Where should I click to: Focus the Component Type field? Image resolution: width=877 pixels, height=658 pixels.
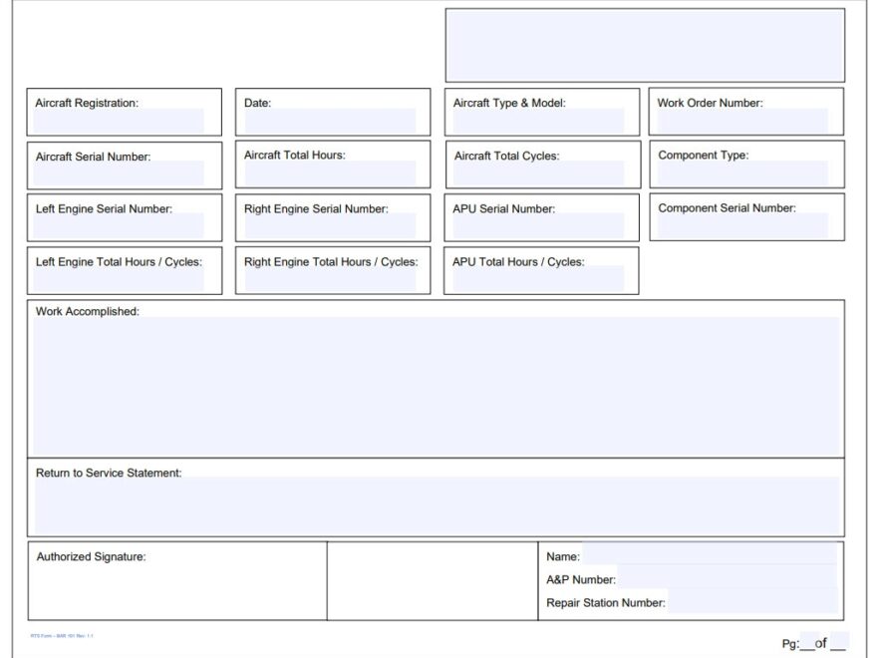[x=742, y=172]
